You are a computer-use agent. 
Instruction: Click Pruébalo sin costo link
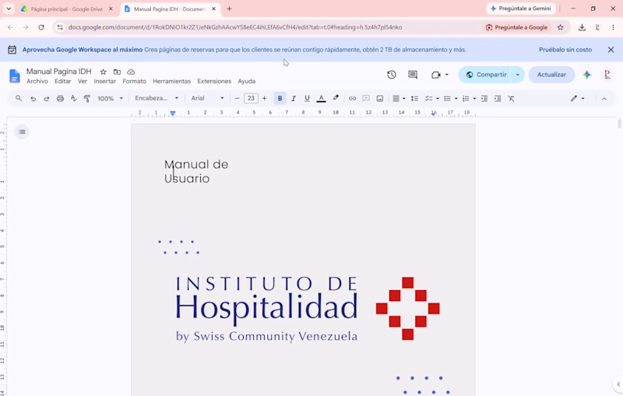pos(565,50)
